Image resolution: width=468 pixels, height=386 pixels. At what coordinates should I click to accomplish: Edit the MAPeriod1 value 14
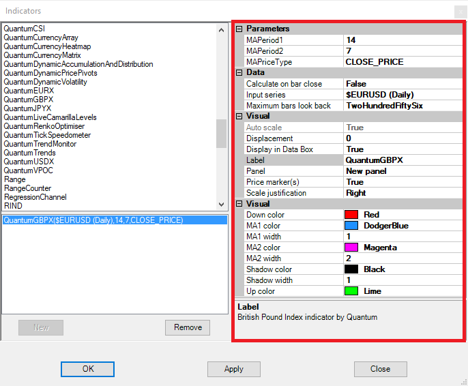[x=403, y=40]
